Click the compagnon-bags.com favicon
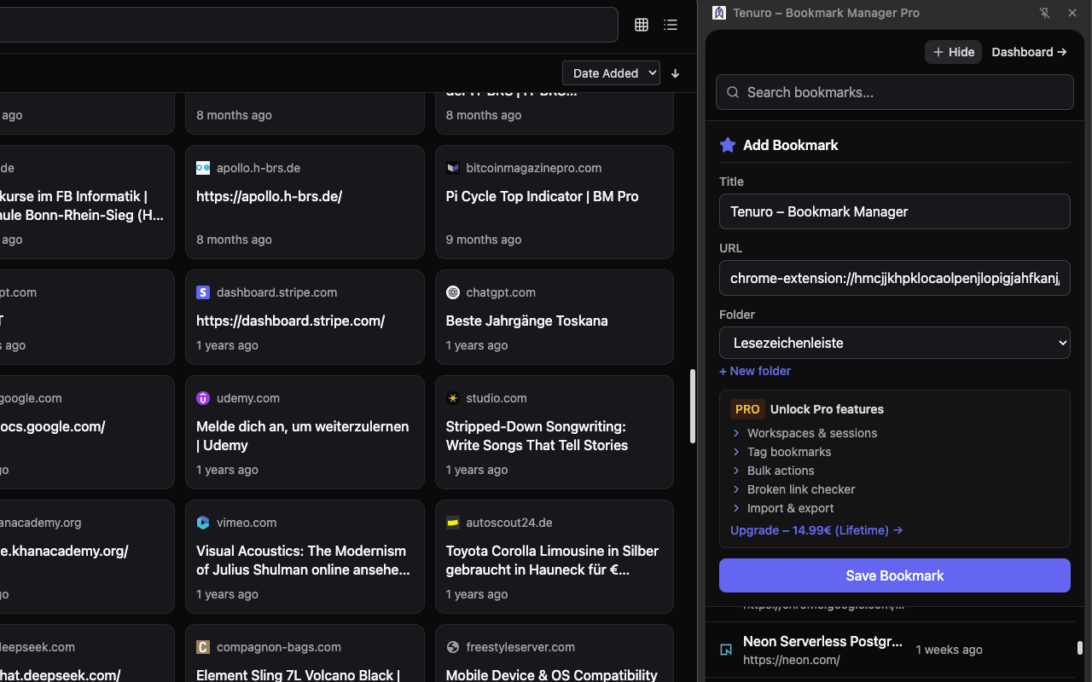 203,647
